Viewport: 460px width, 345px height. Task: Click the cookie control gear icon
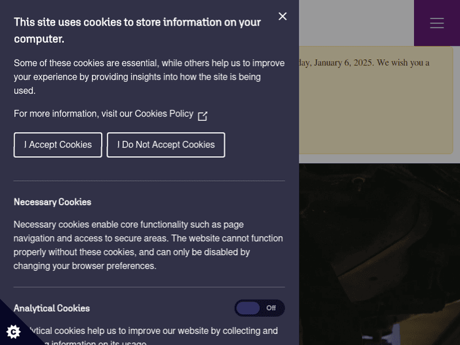tap(13, 332)
